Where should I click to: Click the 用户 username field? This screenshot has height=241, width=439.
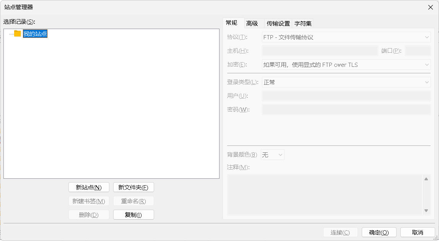(346, 96)
